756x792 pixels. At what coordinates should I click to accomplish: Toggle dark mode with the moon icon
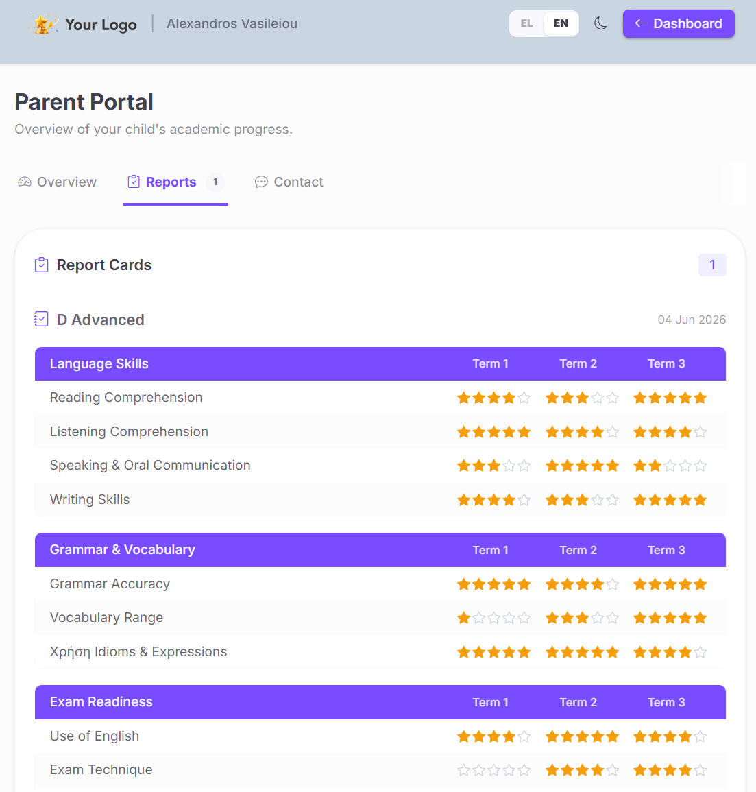pyautogui.click(x=600, y=23)
